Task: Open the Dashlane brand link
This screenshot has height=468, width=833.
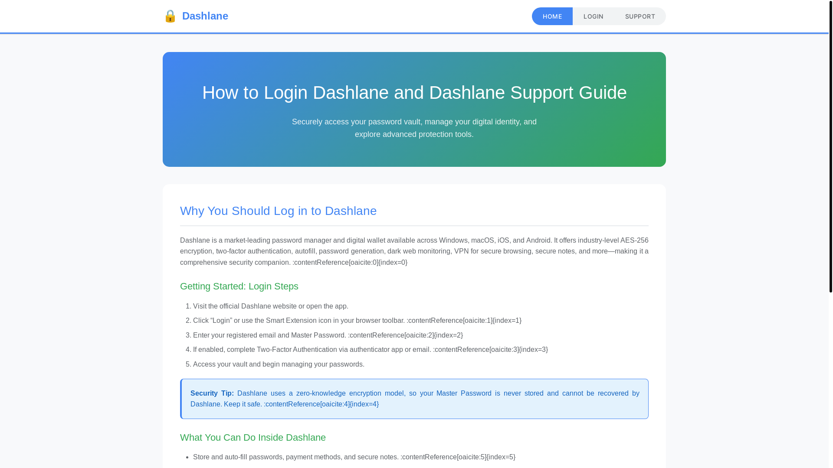Action: click(x=196, y=16)
